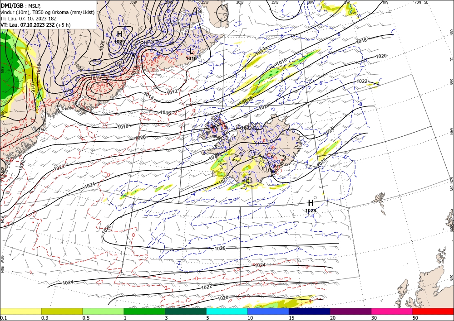Click the legend value '15'

point(291,318)
